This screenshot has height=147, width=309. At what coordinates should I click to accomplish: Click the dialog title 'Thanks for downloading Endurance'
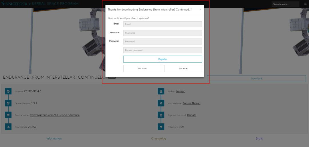(x=150, y=9)
